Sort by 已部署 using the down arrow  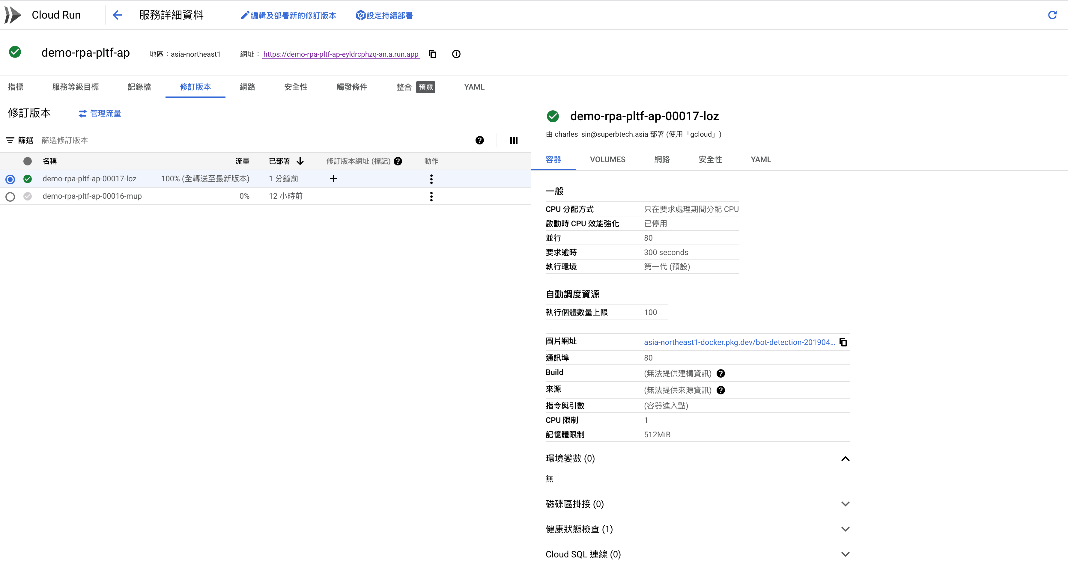tap(300, 161)
